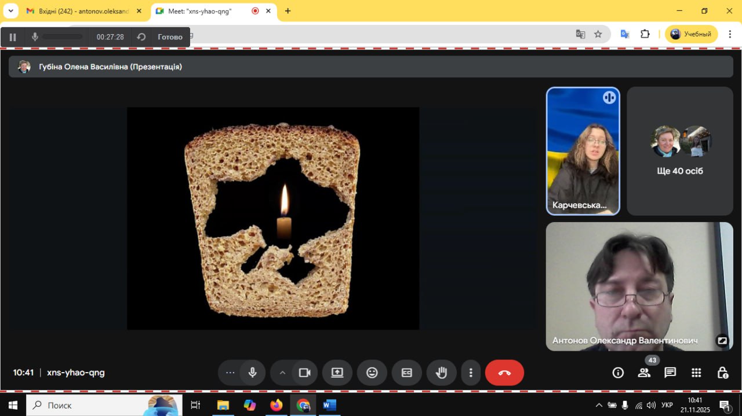Open host controls lock icon
742x416 pixels.
[722, 373]
